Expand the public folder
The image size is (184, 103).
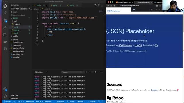tap(20, 36)
